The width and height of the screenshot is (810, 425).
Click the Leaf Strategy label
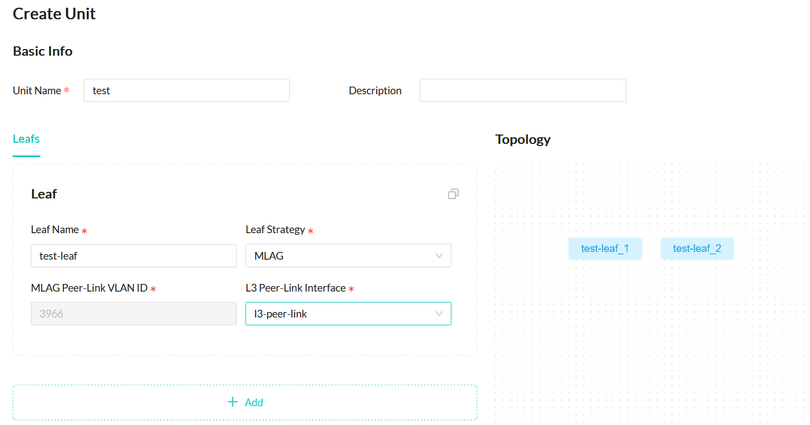(275, 230)
